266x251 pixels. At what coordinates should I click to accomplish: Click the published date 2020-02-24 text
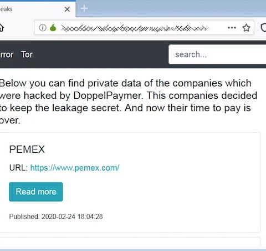56,217
